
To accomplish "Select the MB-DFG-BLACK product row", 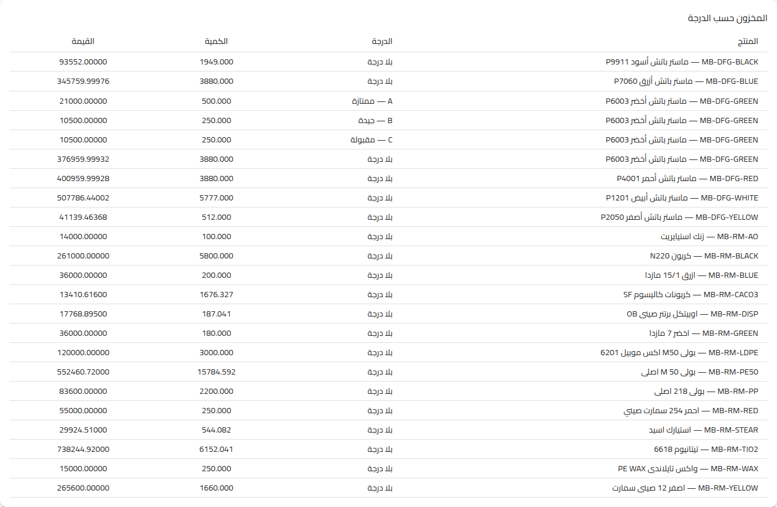I will pos(388,62).
